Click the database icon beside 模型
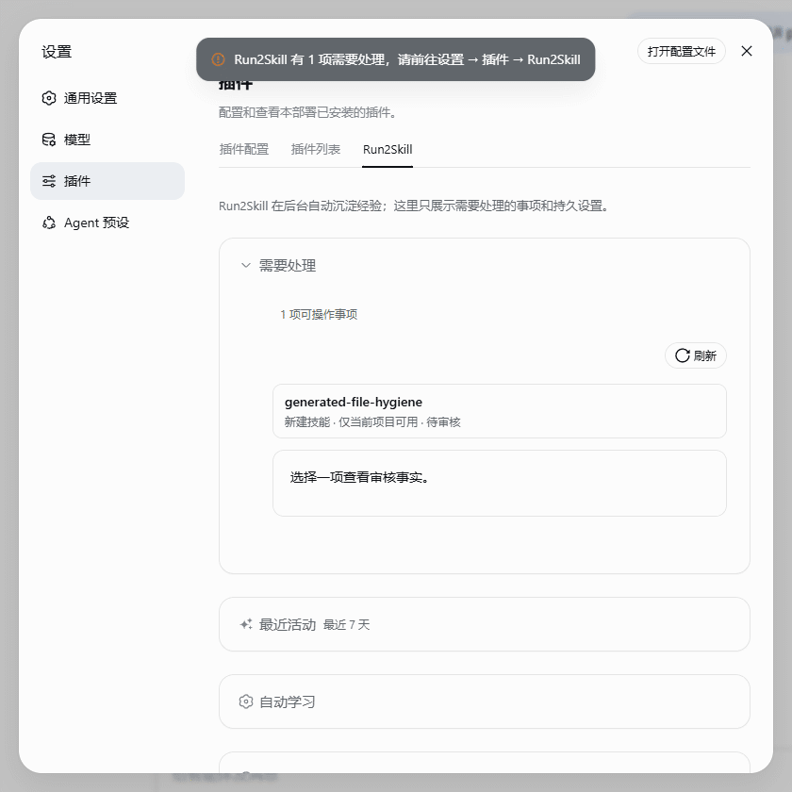The image size is (792, 792). click(x=49, y=140)
